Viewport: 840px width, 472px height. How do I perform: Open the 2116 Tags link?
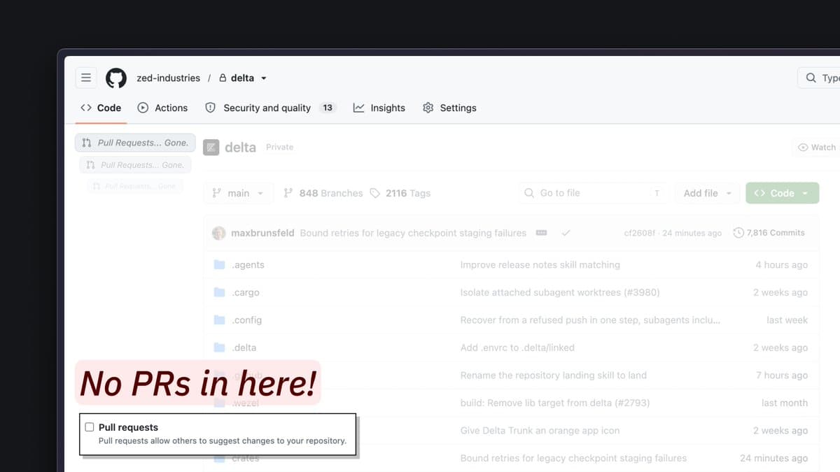pyautogui.click(x=400, y=193)
